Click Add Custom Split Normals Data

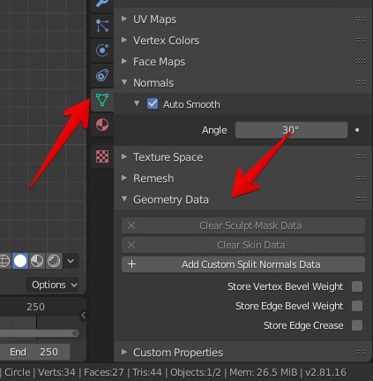coord(243,264)
